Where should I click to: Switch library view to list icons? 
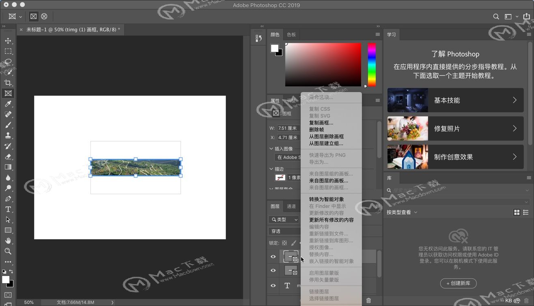[526, 212]
